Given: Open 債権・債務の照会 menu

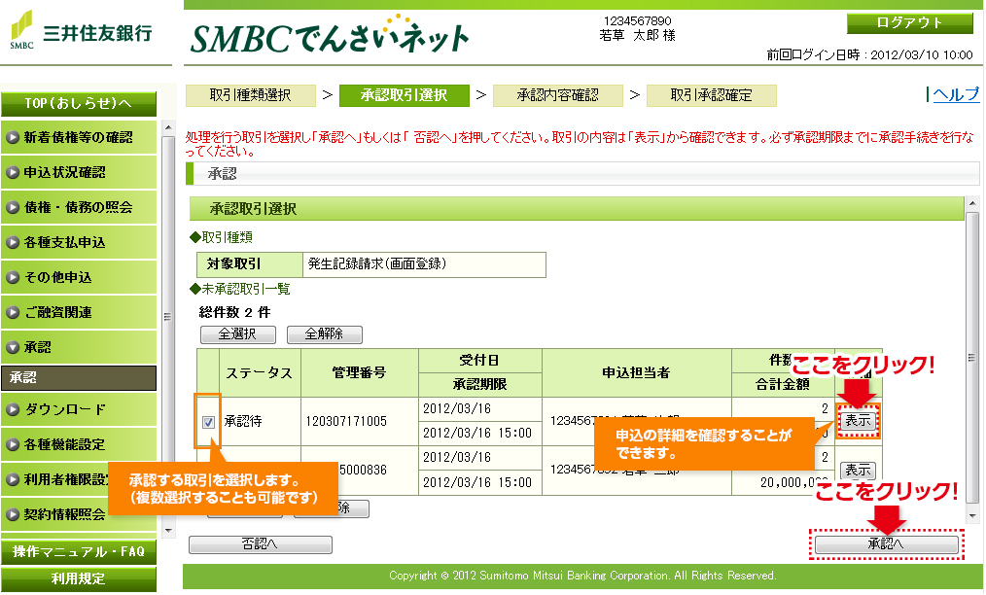Looking at the screenshot, I should [x=79, y=207].
